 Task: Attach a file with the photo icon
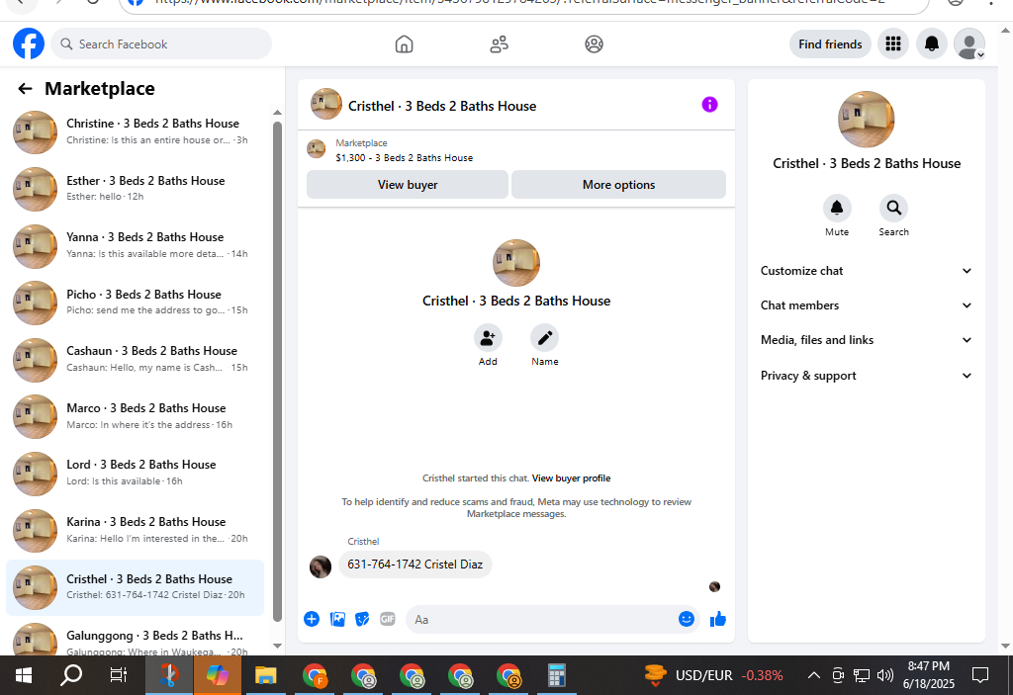pos(337,620)
